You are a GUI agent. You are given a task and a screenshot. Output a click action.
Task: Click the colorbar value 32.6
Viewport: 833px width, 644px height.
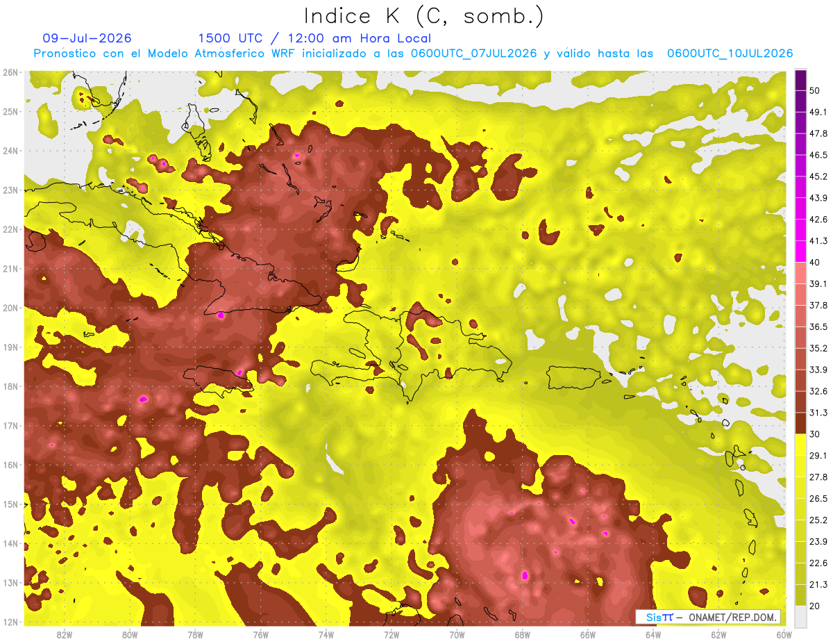tap(818, 391)
